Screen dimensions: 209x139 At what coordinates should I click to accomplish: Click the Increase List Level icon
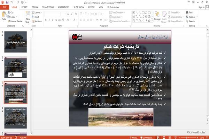(x=96, y=14)
